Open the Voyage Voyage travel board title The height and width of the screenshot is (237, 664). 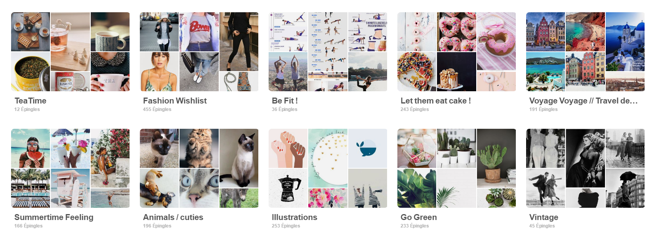coord(583,101)
